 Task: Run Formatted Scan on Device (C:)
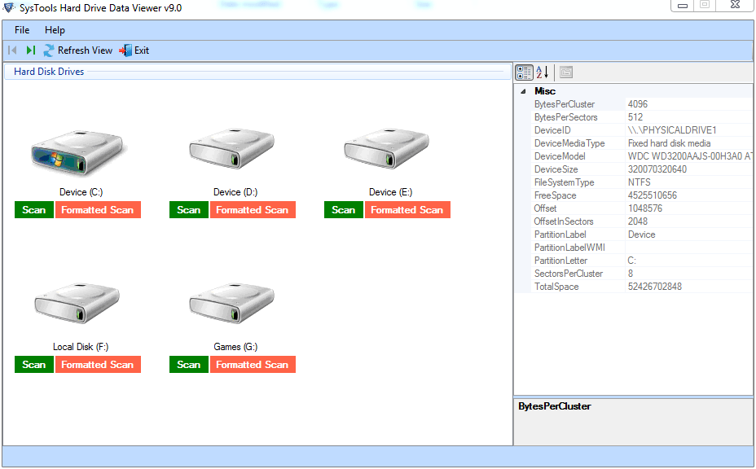point(98,210)
